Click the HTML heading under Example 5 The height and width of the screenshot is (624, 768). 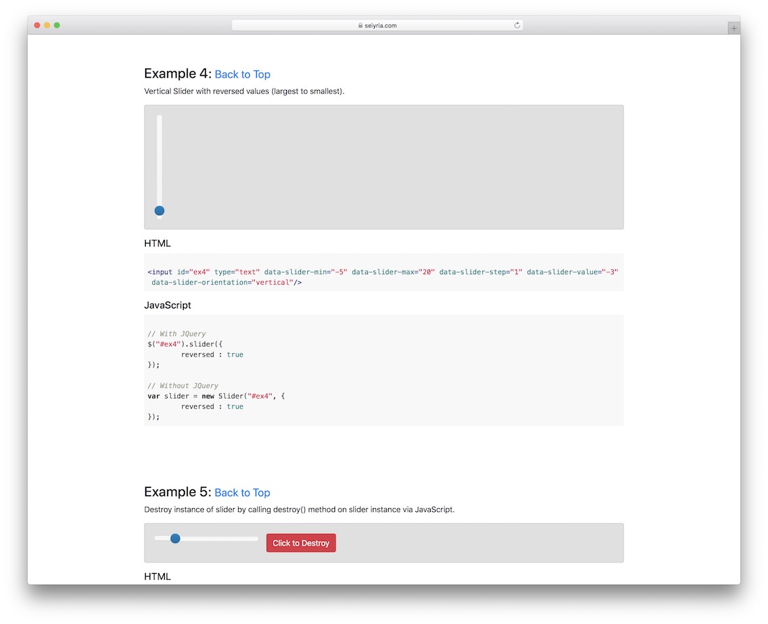[x=157, y=577]
